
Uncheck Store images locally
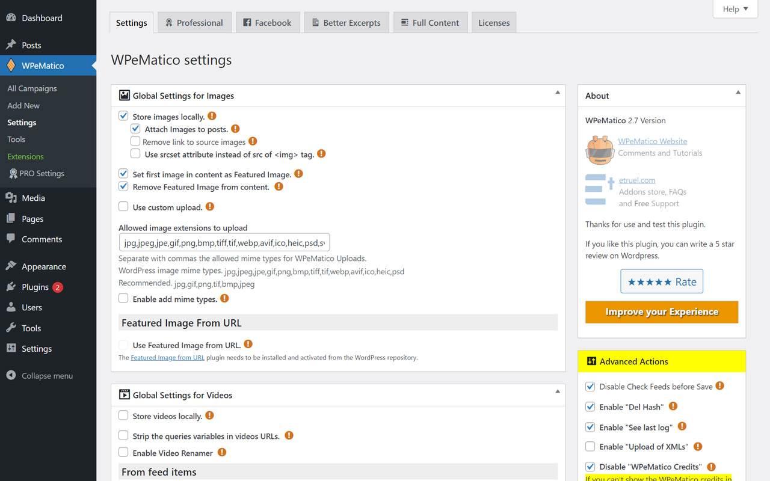click(x=123, y=116)
